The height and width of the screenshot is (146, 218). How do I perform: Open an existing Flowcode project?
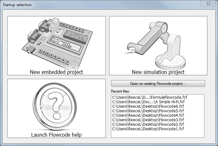click(x=158, y=84)
